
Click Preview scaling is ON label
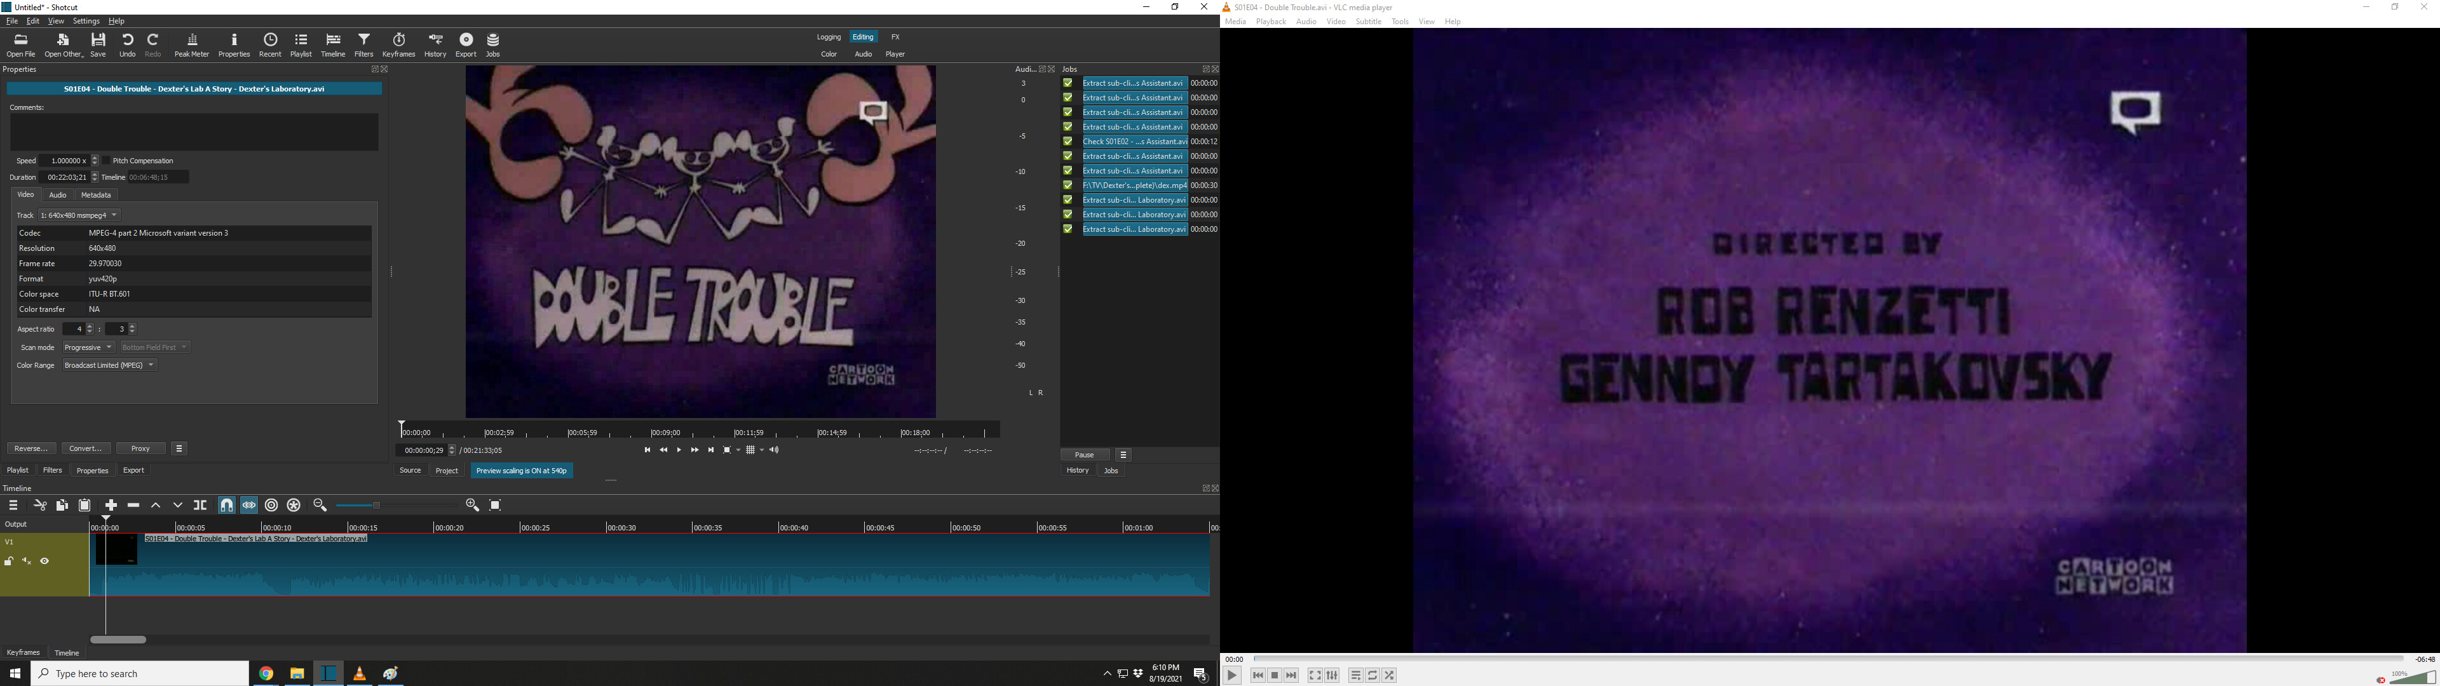click(522, 471)
